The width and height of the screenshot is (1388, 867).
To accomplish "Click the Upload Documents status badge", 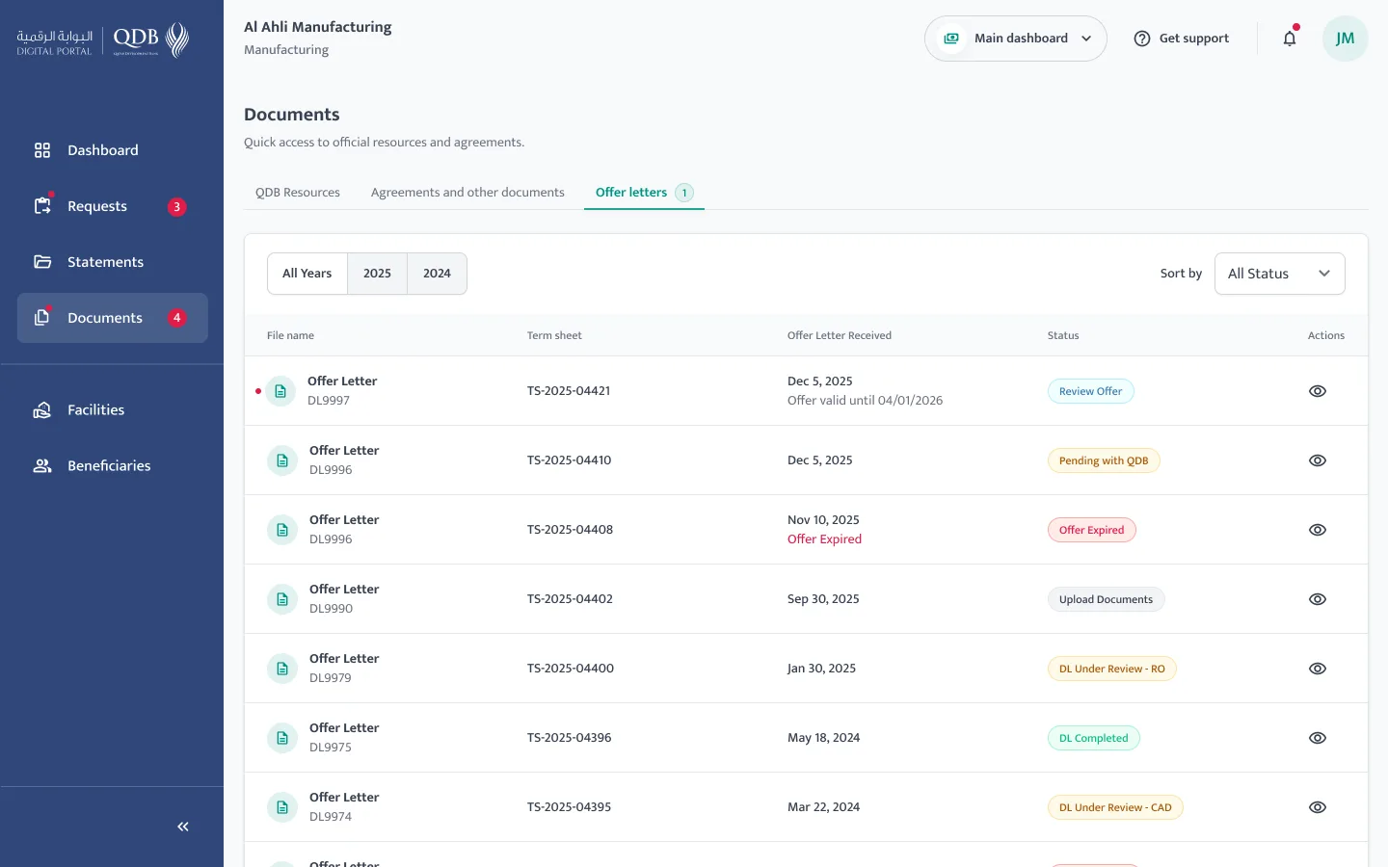I will point(1107,599).
